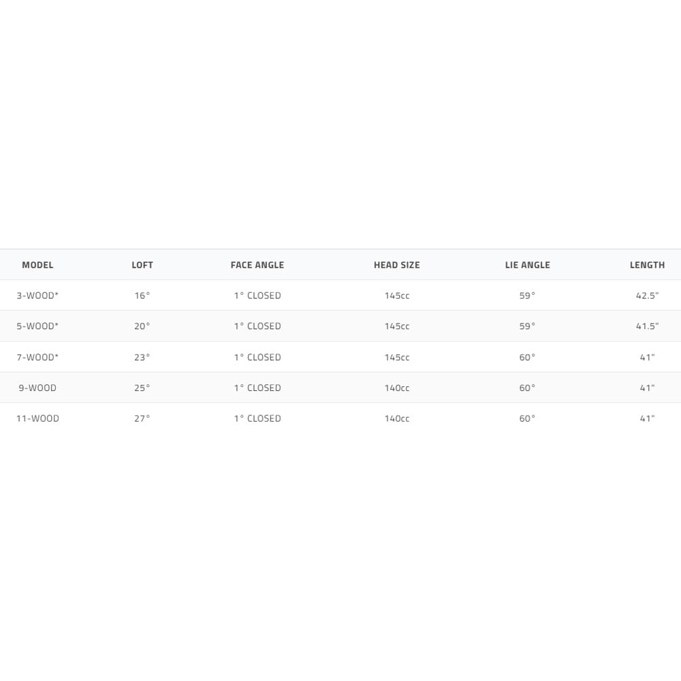Click the 5-WOOD model cell
Image resolution: width=681 pixels, height=681 pixels.
pos(37,326)
